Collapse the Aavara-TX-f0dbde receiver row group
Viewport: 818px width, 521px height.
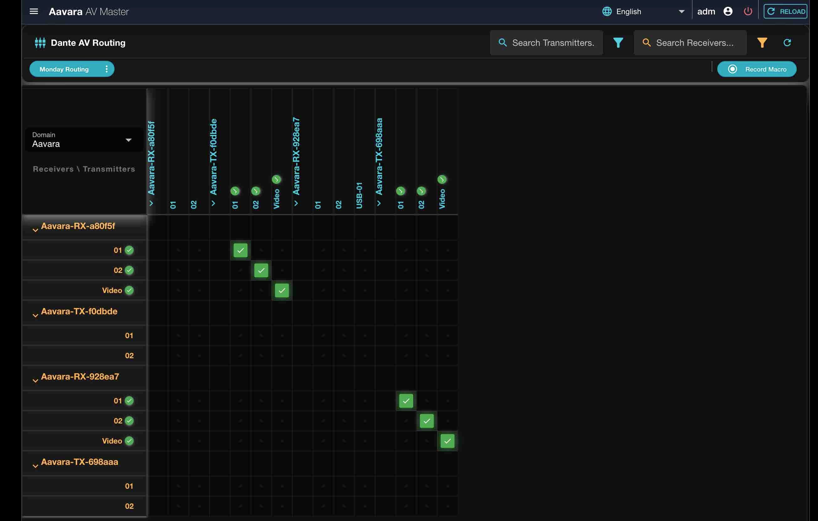(x=35, y=316)
